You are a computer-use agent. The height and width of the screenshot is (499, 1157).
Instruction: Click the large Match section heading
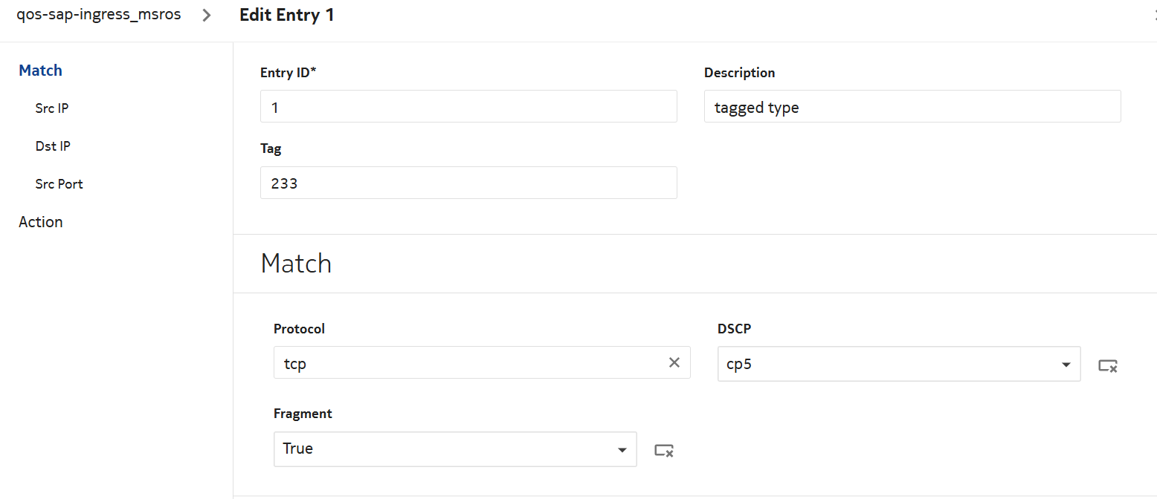(296, 264)
